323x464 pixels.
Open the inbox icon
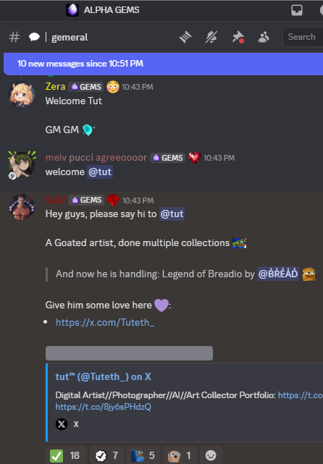(297, 10)
